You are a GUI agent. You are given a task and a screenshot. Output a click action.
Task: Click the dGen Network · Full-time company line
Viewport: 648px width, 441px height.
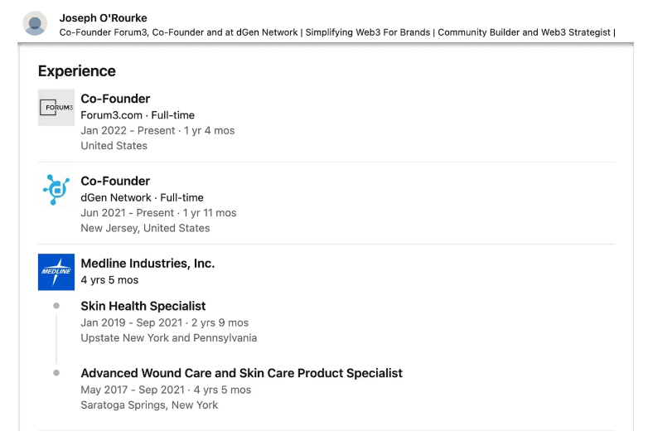tap(143, 197)
